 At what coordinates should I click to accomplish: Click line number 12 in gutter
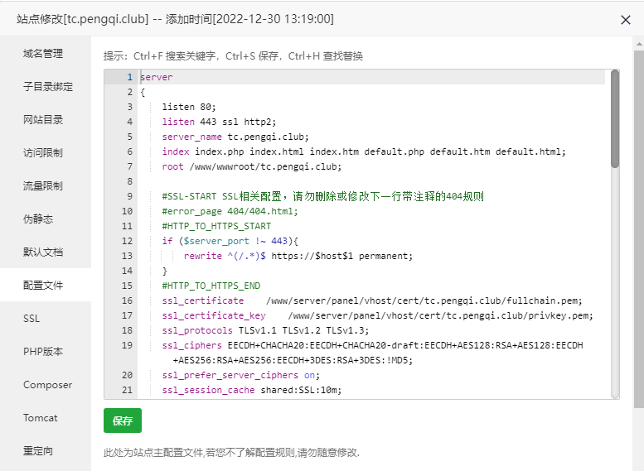[x=127, y=241]
